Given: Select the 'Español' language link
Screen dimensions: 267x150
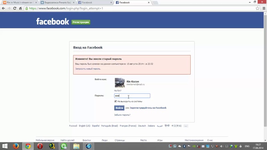Looking at the screenshot, I should click(96, 126).
